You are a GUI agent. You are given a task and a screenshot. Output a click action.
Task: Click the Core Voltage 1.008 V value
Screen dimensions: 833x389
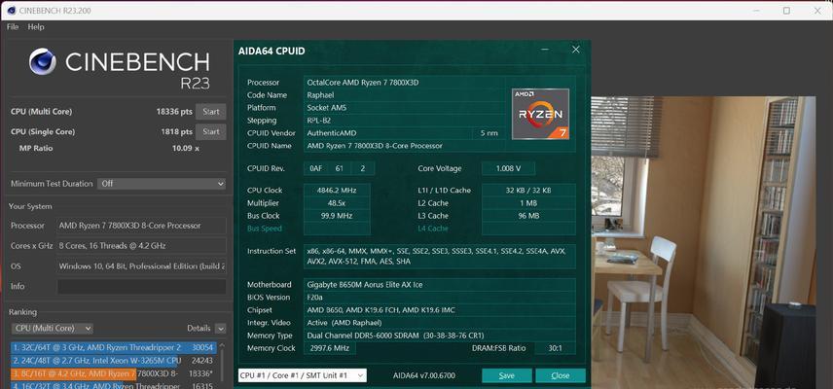tap(508, 169)
